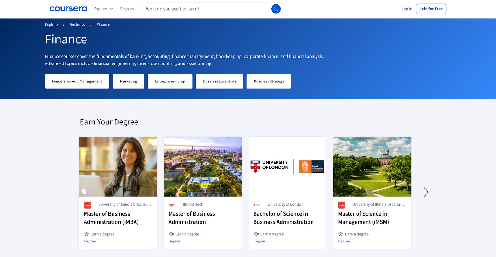Open Master of Science in Management (iMSM)
Viewport: 496px width, 257px height.
363,218
